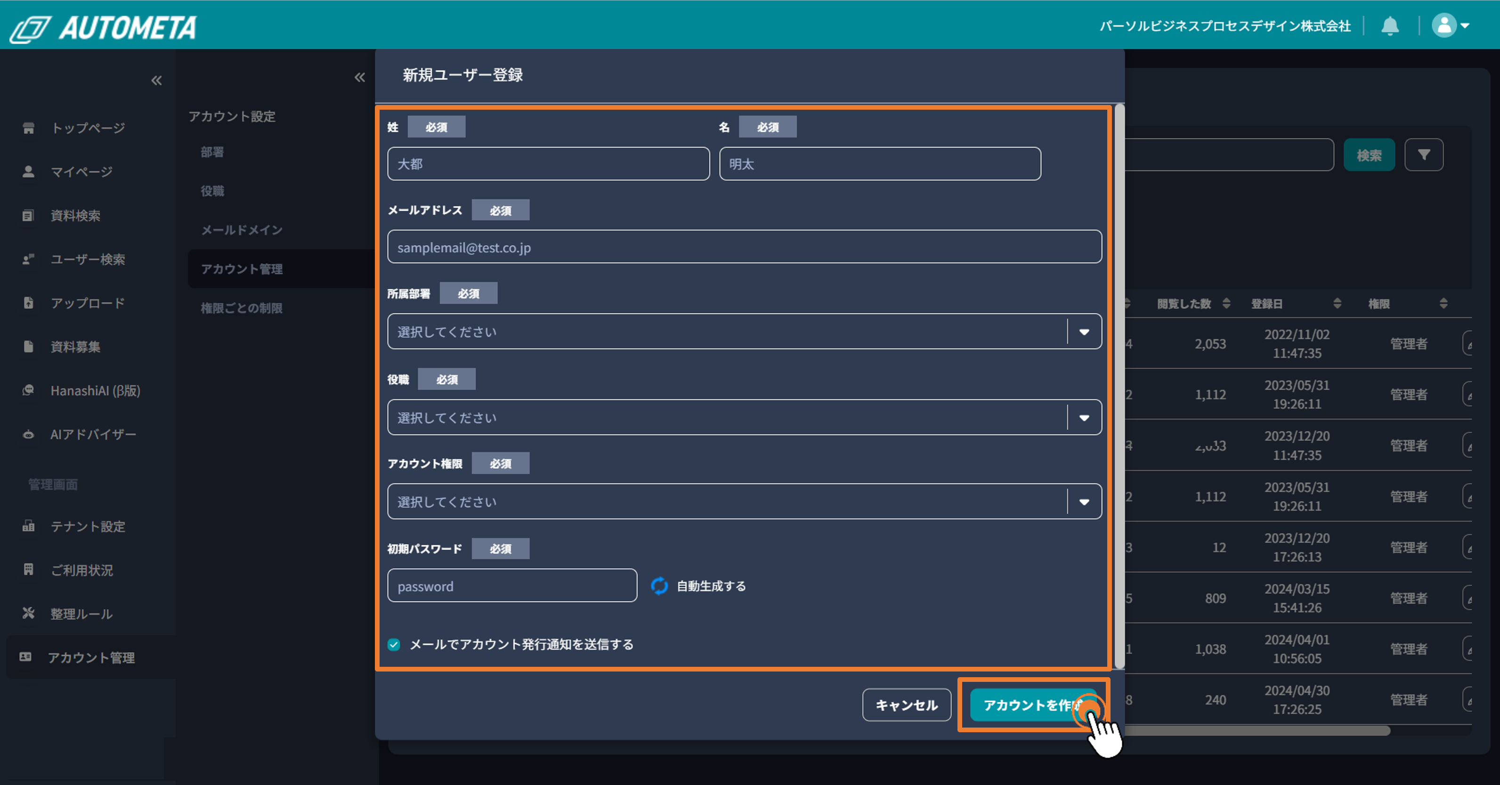
Task: Open ユーザー検索 in the sidebar
Action: click(88, 259)
